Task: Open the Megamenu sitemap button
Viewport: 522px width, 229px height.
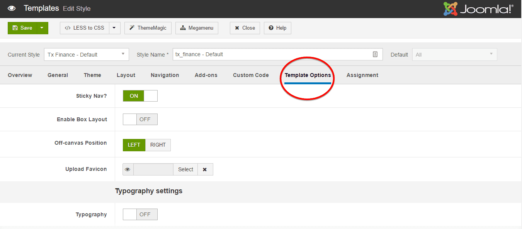Action: [197, 28]
